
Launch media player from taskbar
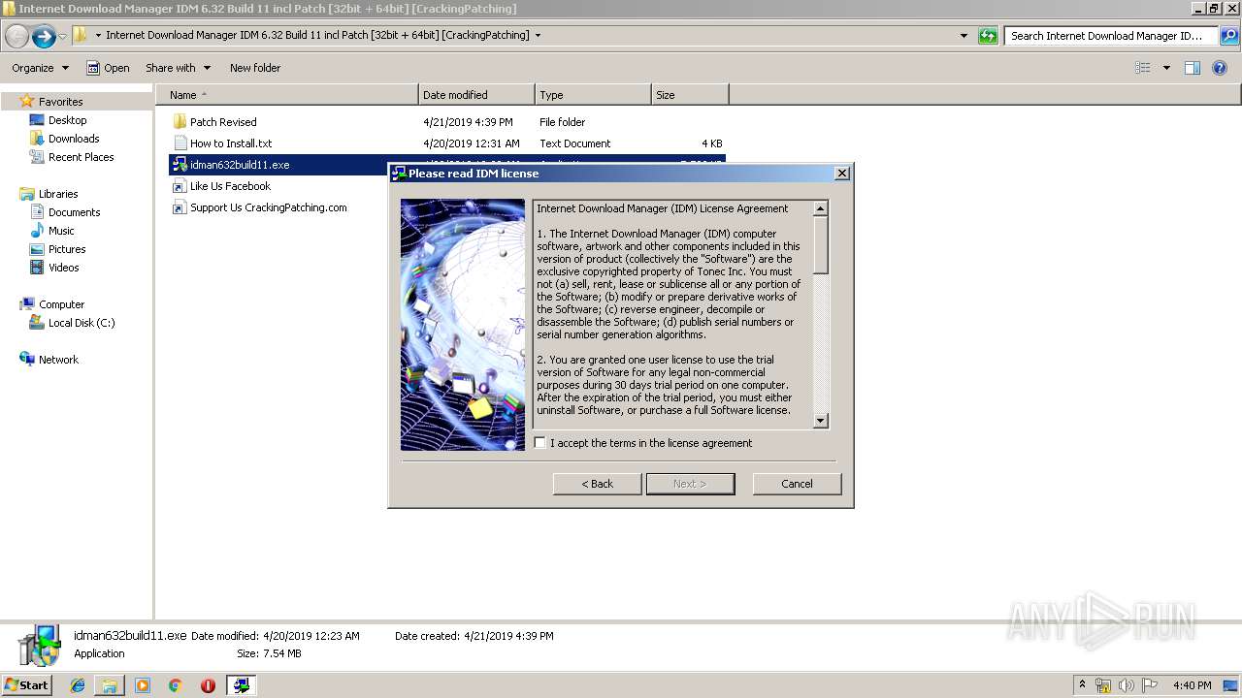coord(143,685)
